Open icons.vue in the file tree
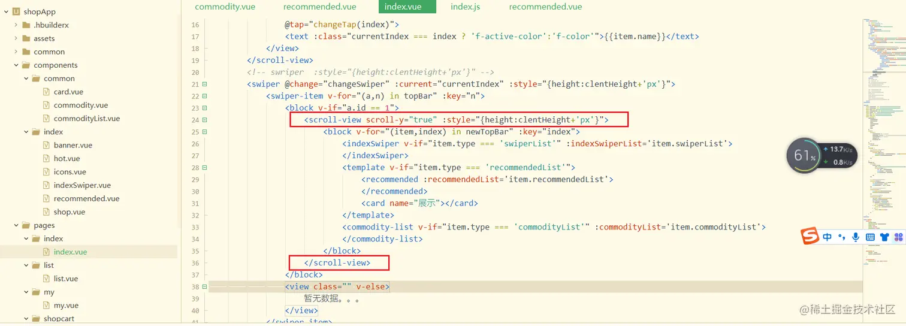The image size is (906, 326). (x=70, y=171)
